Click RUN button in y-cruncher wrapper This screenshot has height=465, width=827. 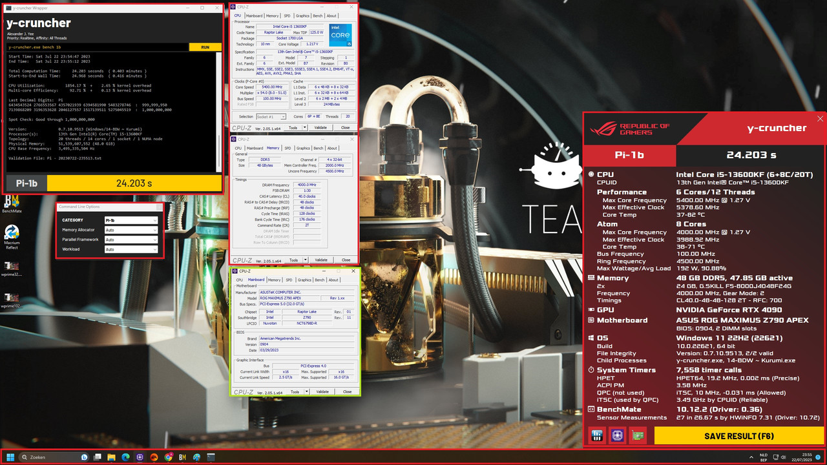(x=205, y=47)
